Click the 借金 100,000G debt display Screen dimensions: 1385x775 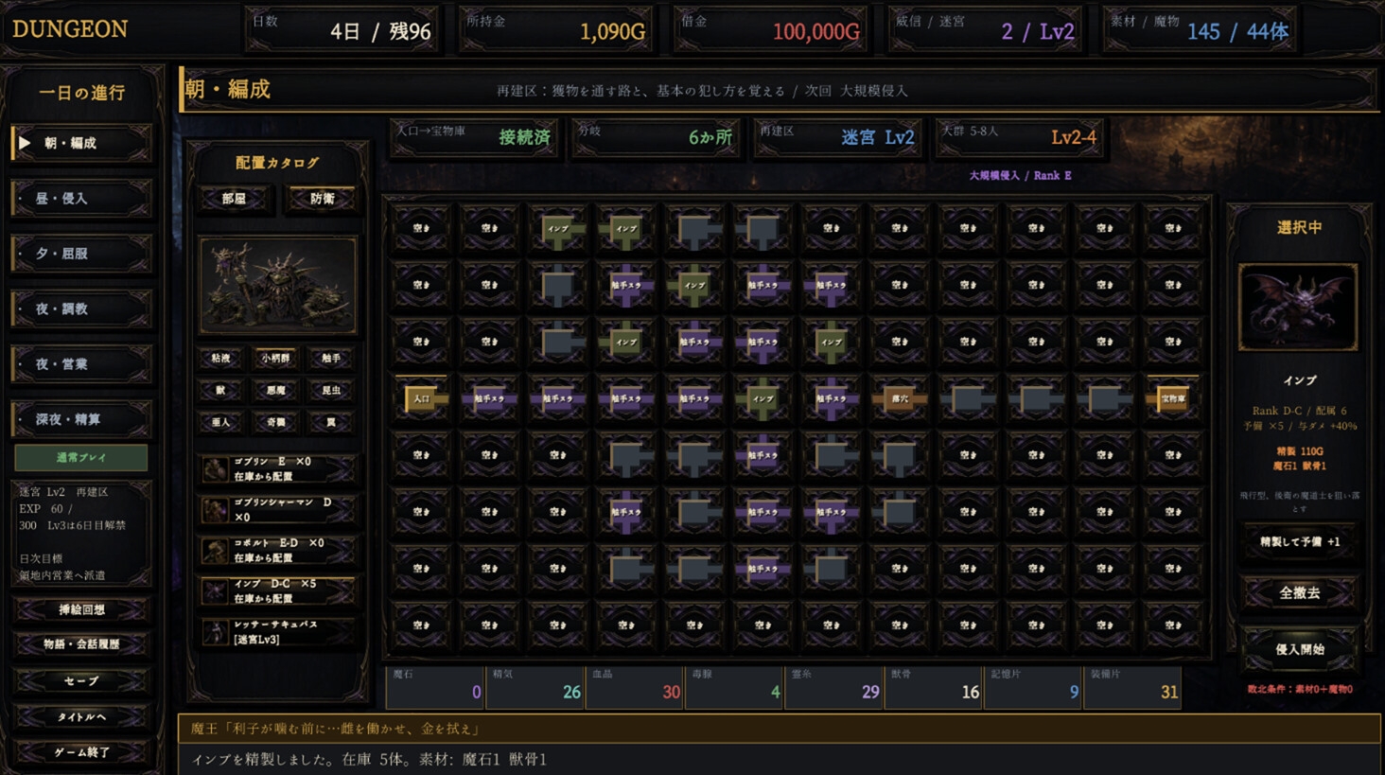(771, 29)
